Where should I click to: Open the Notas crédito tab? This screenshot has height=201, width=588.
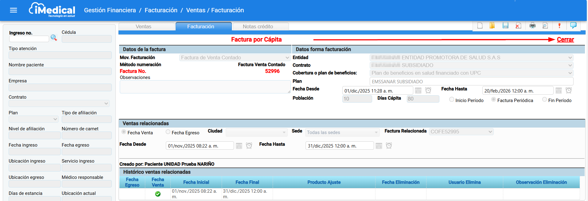point(258,27)
